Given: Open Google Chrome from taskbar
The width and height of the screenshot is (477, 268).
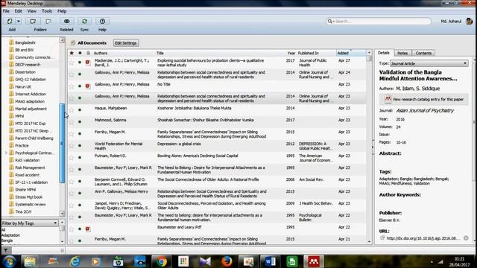Looking at the screenshot, I should coord(161,261).
